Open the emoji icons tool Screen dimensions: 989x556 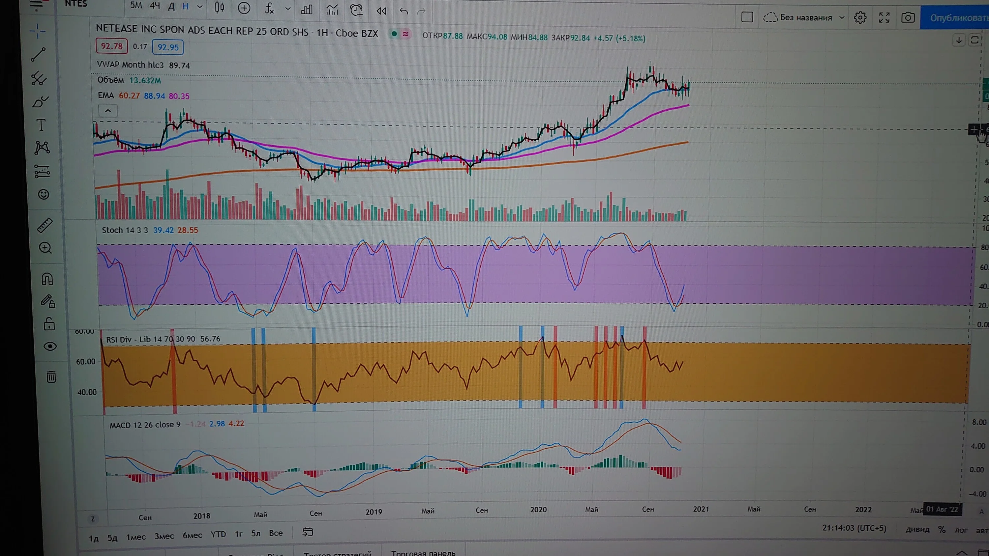44,195
